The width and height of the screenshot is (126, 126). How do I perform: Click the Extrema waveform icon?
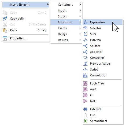point(85,40)
